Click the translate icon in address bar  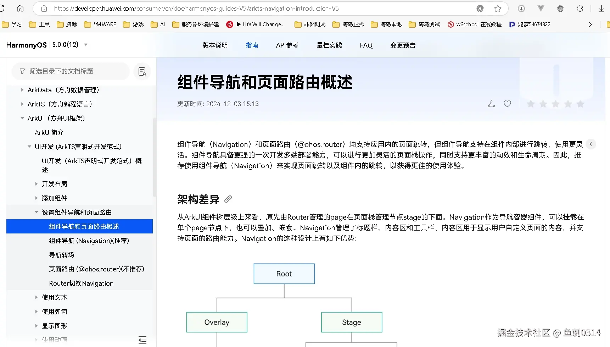(x=480, y=9)
